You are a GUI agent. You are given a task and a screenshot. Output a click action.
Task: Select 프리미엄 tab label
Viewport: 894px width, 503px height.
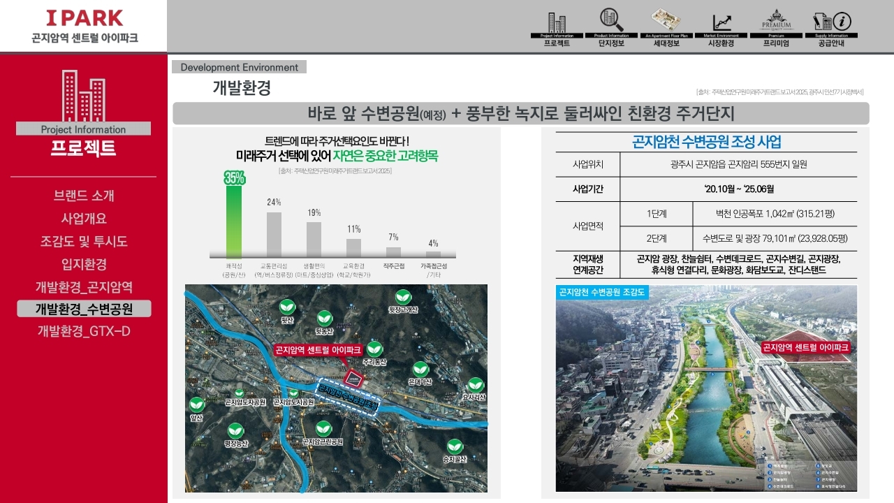[x=776, y=43]
